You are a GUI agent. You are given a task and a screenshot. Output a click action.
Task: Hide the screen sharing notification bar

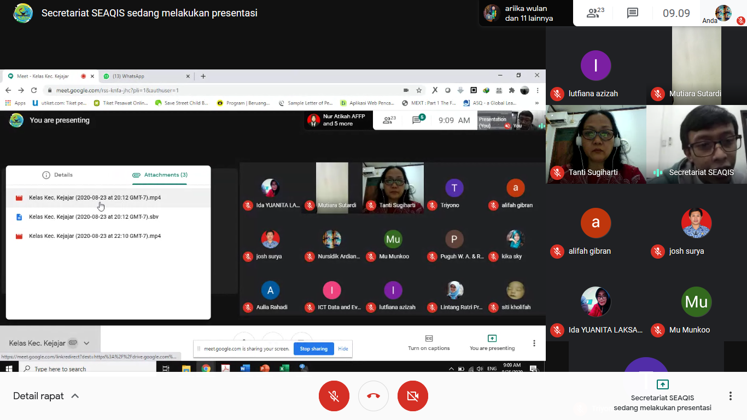(343, 349)
